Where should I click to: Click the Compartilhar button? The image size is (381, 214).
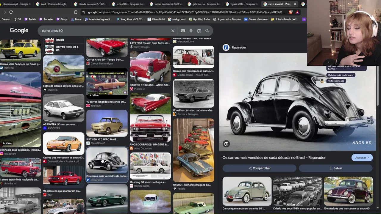[259, 168]
